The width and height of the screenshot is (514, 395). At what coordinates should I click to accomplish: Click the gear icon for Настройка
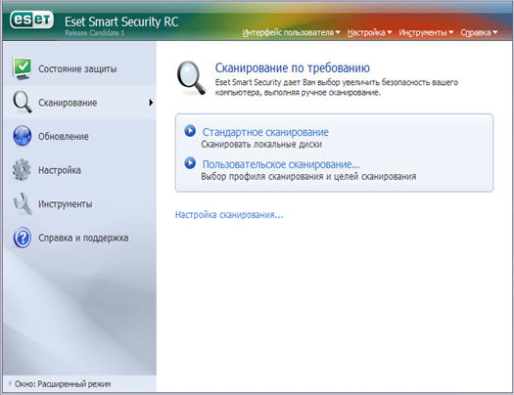[22, 170]
